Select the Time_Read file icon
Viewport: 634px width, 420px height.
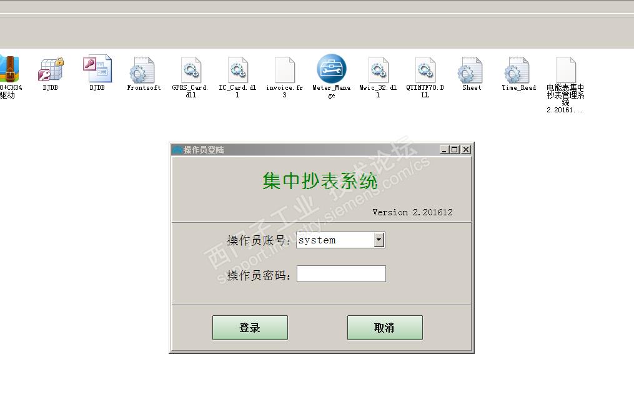point(518,70)
